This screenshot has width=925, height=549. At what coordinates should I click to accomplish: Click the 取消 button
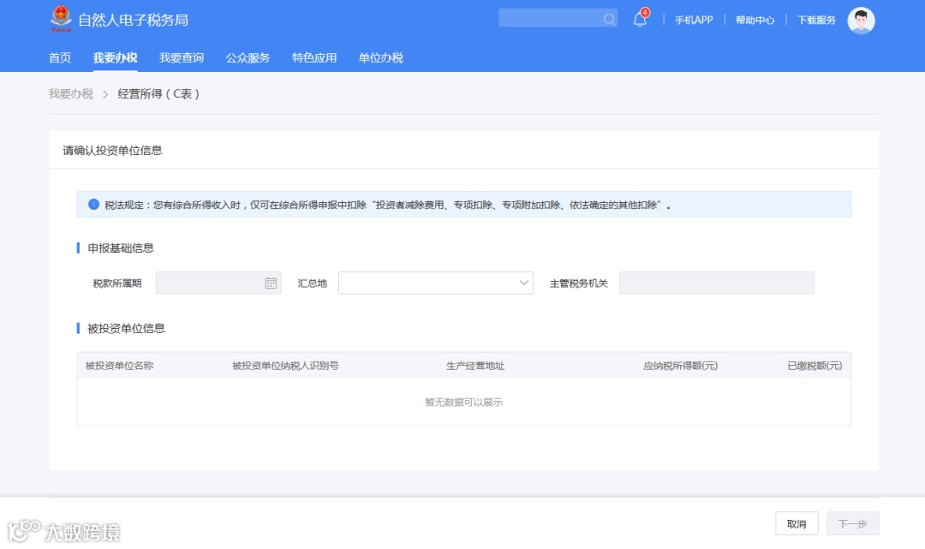[797, 523]
